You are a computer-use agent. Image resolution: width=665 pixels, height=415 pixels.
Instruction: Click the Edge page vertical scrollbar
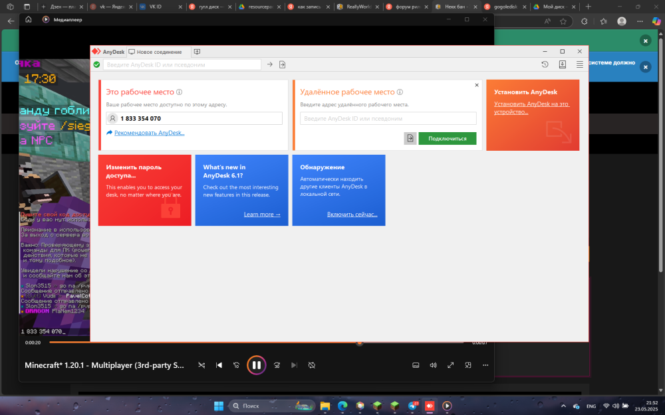coord(661,155)
